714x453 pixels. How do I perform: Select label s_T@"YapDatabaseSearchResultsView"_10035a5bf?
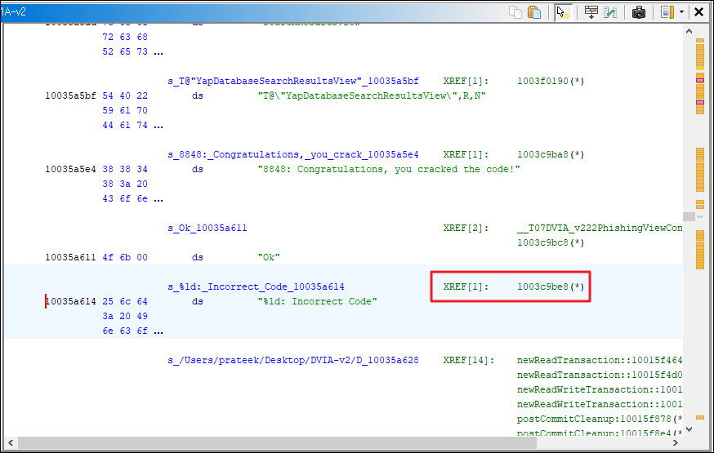coord(292,82)
